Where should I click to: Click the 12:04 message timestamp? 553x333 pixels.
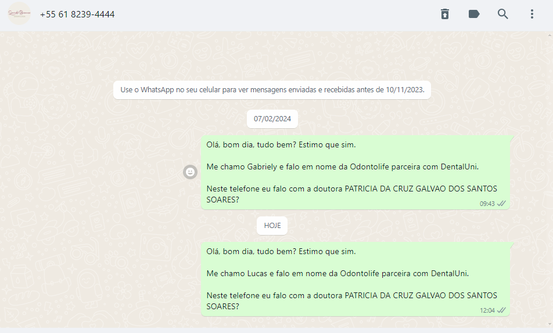coord(487,310)
